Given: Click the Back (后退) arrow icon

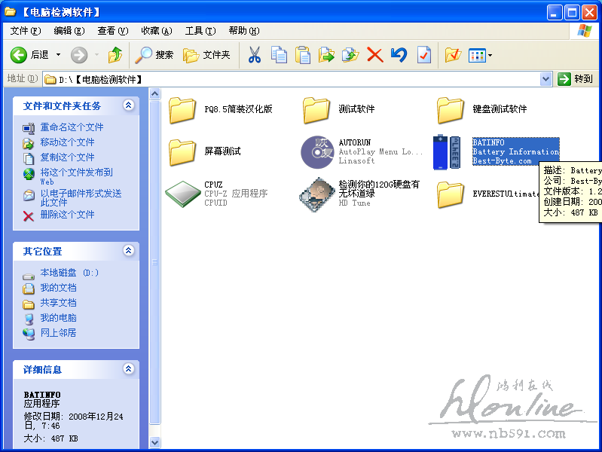Looking at the screenshot, I should click(18, 55).
